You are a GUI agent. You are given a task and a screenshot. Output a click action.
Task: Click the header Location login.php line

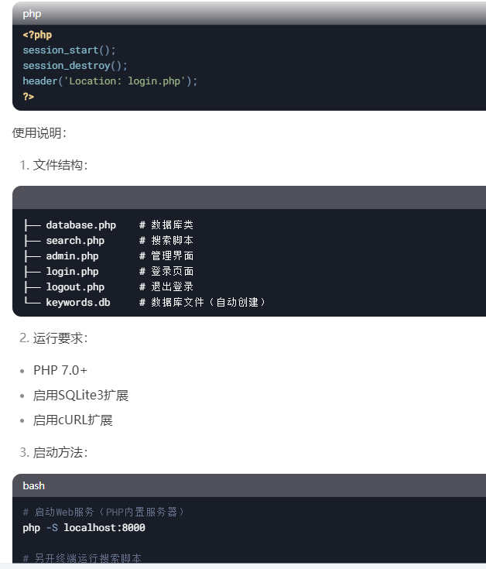point(110,81)
